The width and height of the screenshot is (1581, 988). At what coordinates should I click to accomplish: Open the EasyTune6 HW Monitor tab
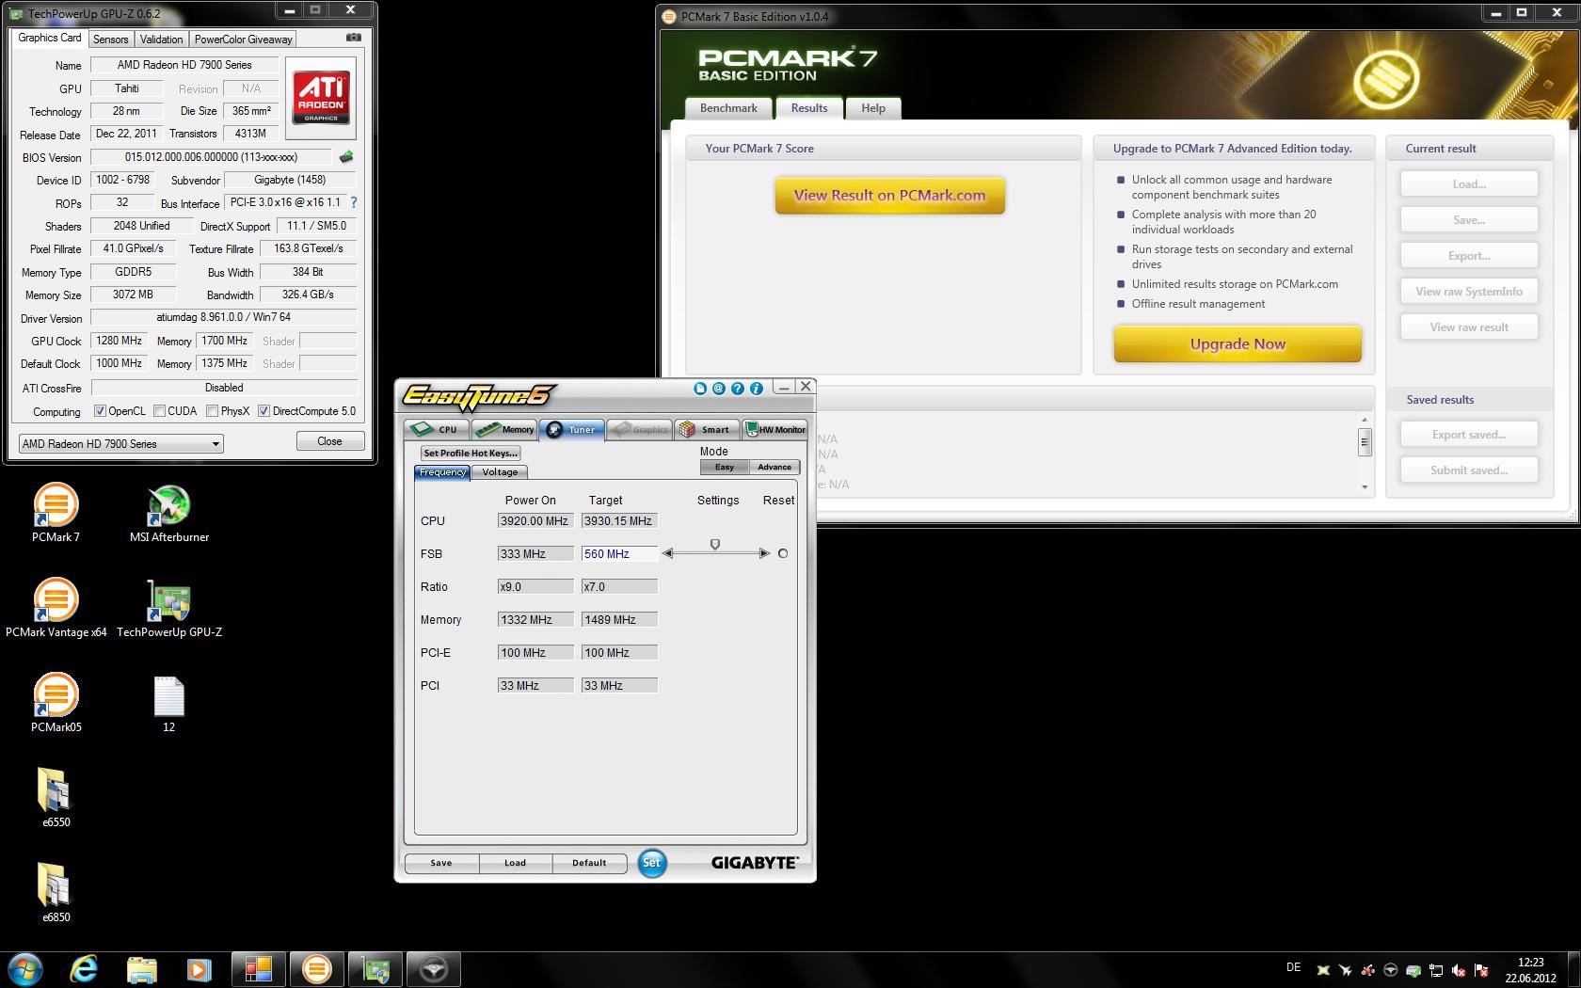(x=775, y=429)
